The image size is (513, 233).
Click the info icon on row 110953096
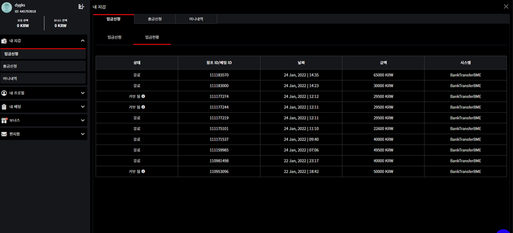[x=143, y=171]
